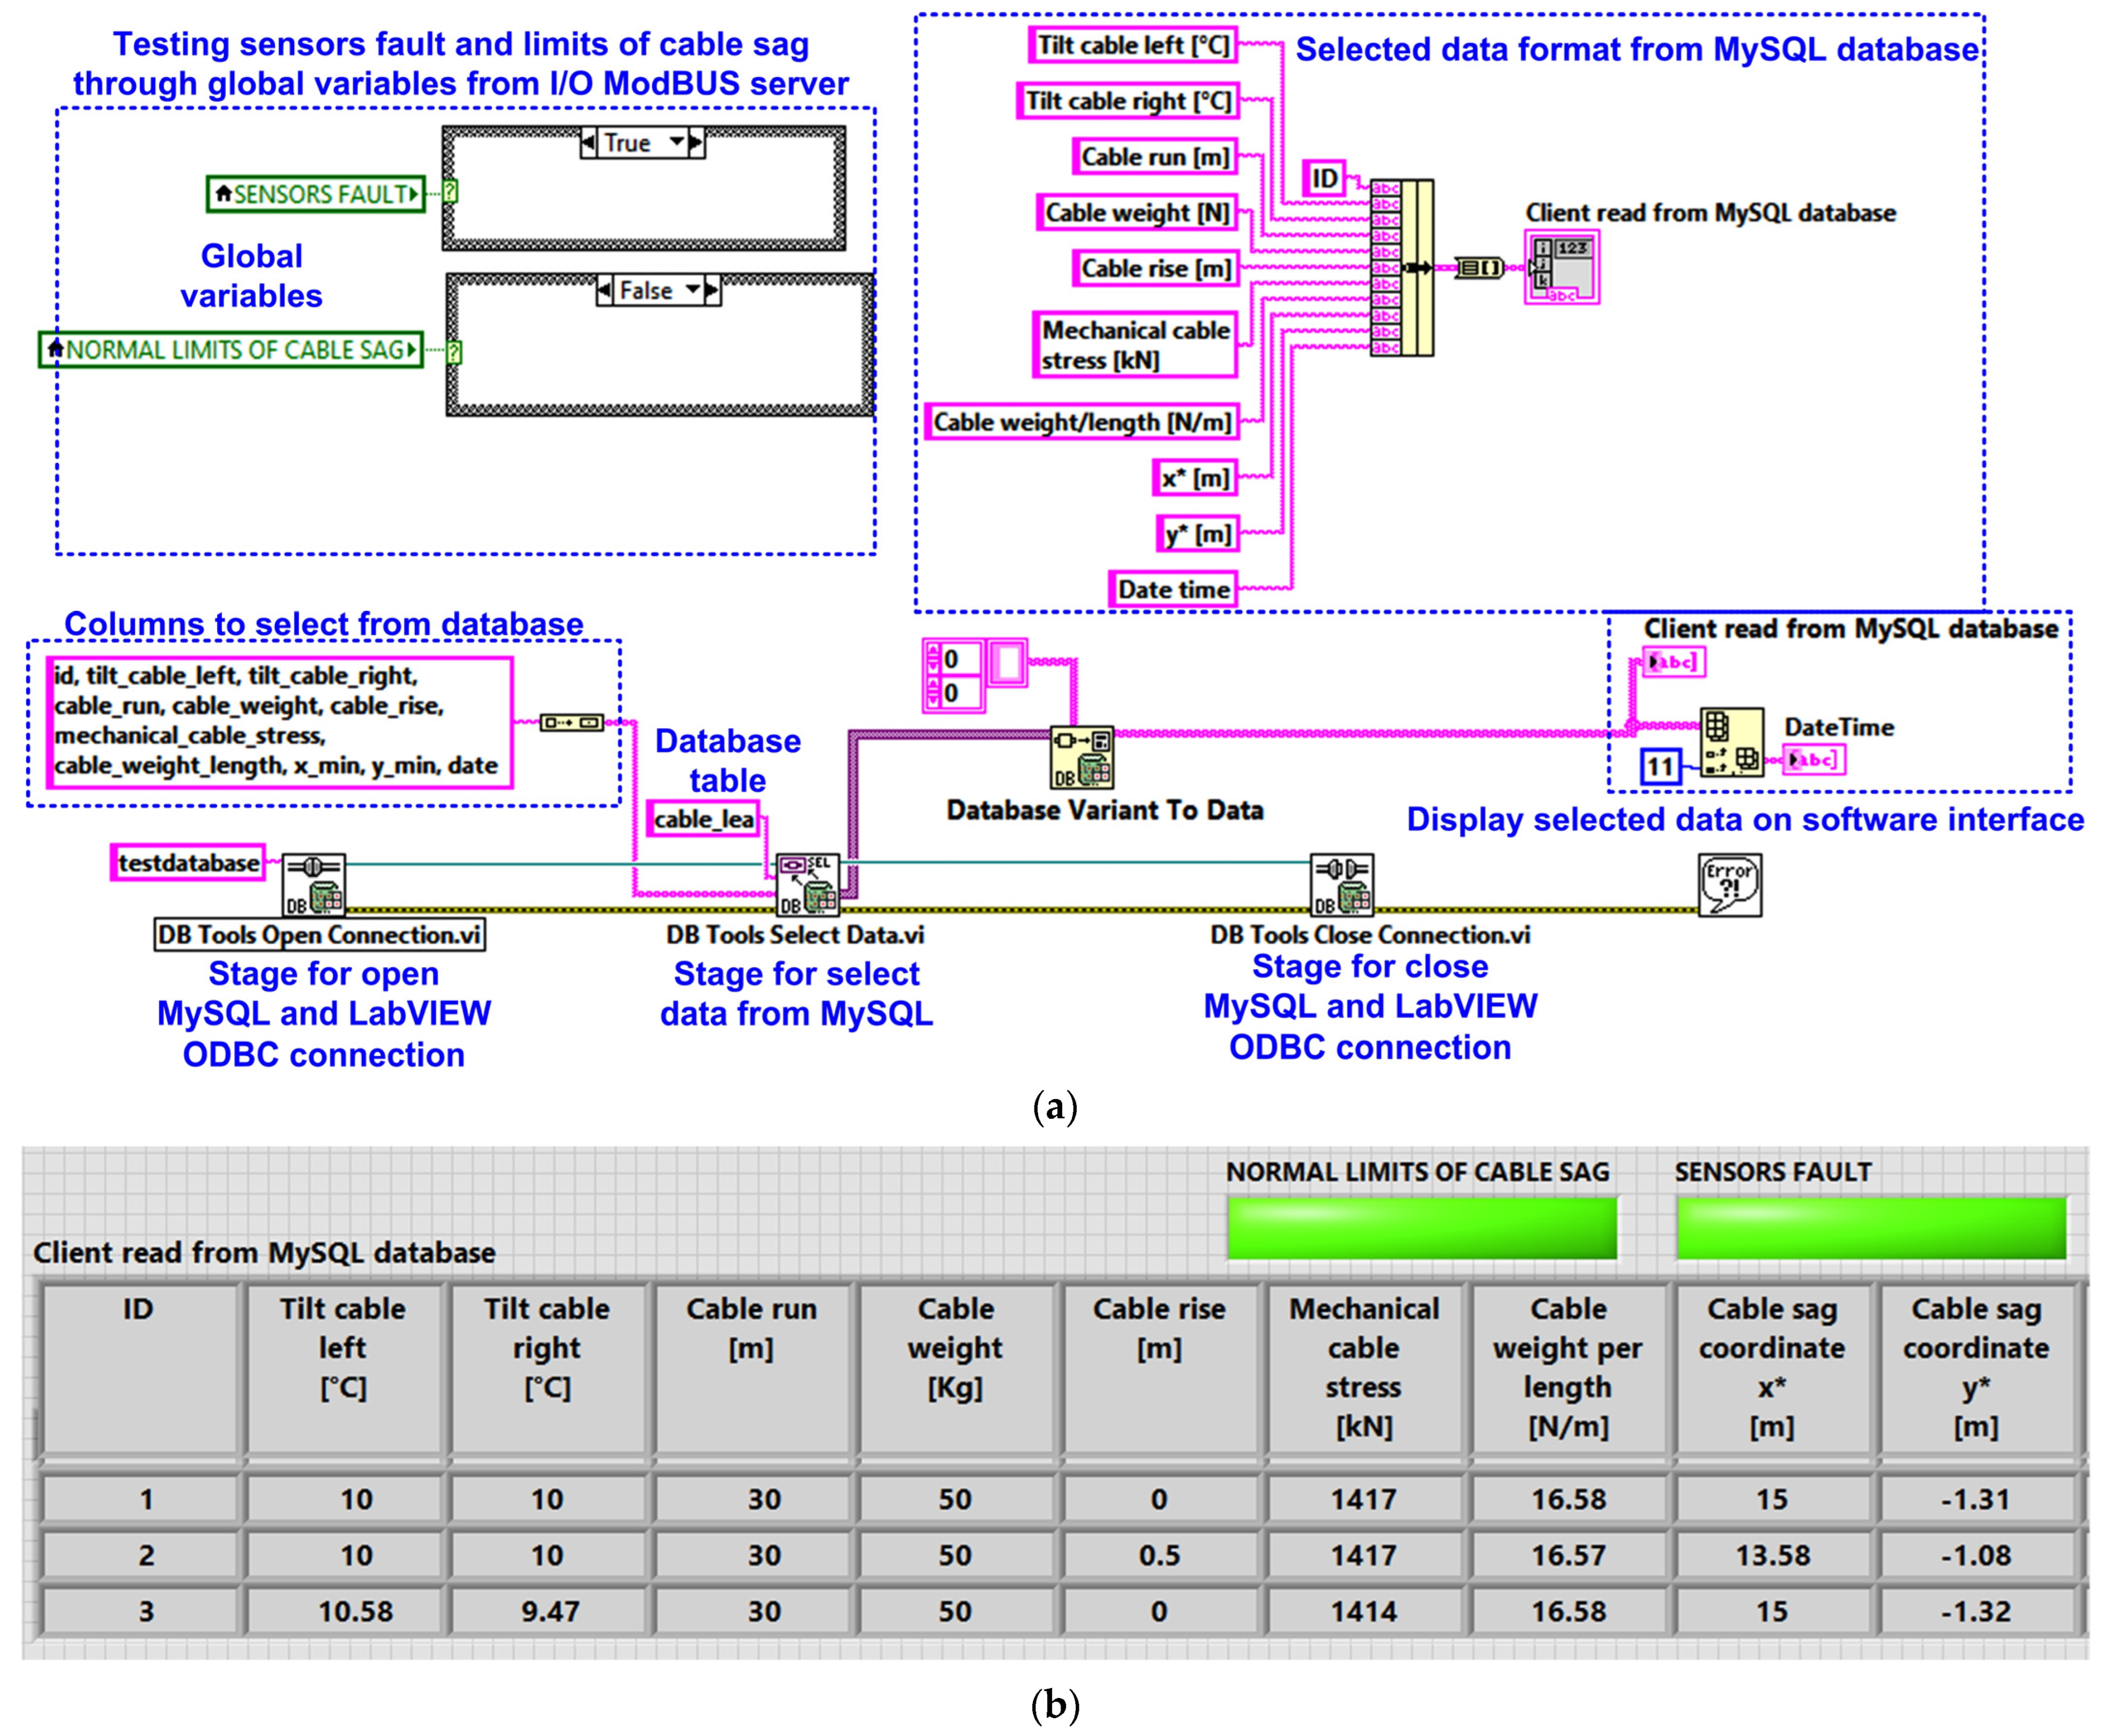Click the Mechanical cable stress column header

click(x=1363, y=1368)
